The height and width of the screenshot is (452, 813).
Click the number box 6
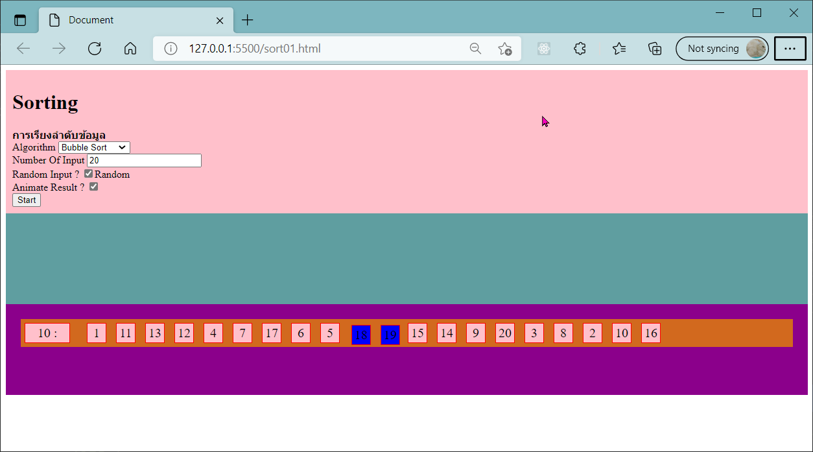[x=301, y=333]
